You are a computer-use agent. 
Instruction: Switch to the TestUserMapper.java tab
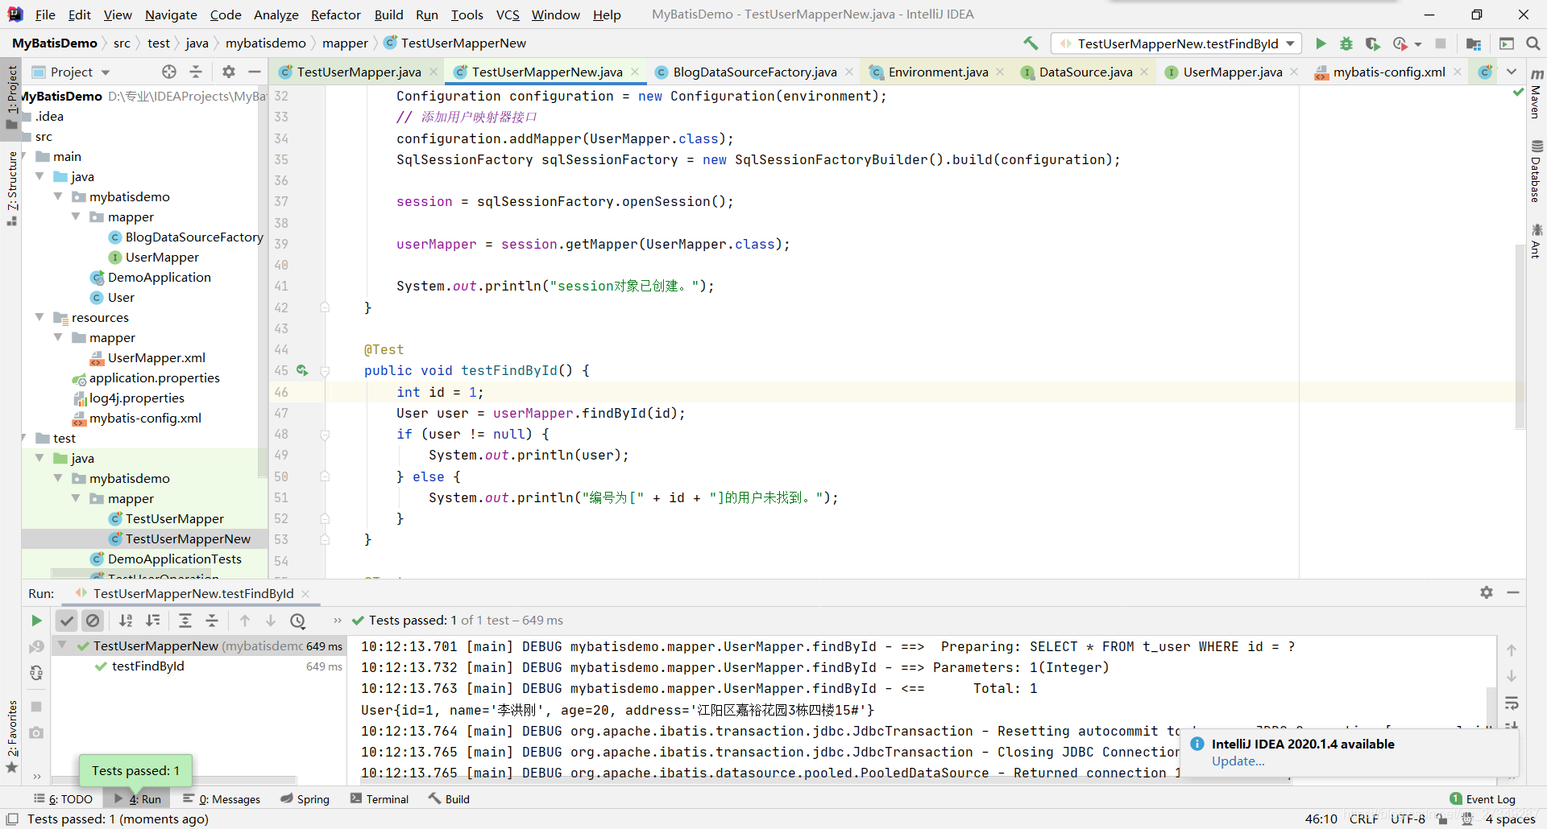tap(359, 72)
